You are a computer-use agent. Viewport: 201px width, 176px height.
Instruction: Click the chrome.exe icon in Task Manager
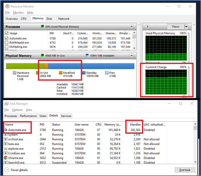pos(6,158)
